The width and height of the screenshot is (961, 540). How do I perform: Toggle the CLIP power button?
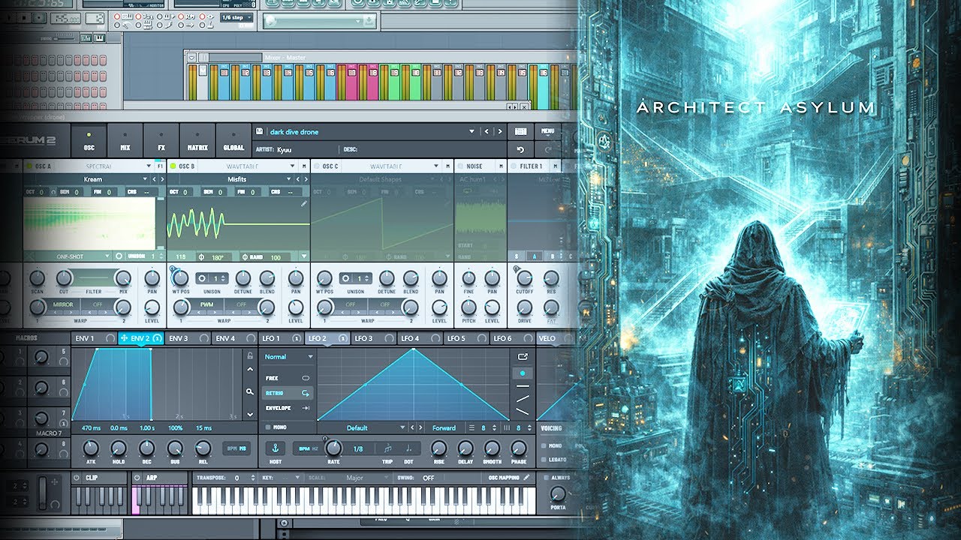coord(77,477)
